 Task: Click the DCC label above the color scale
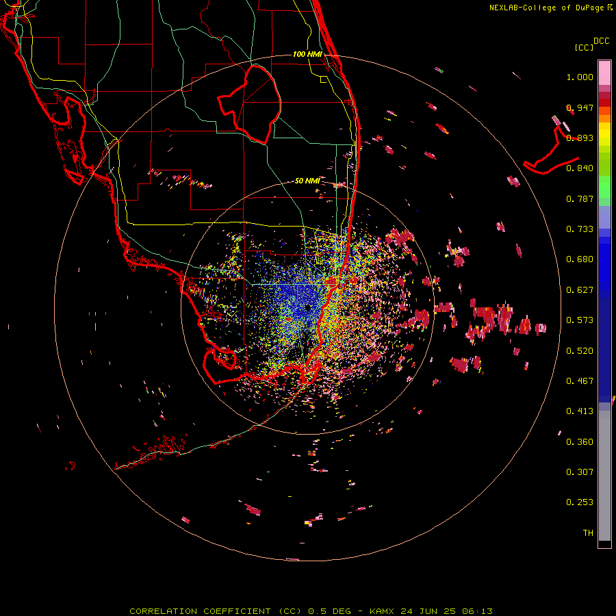point(601,41)
